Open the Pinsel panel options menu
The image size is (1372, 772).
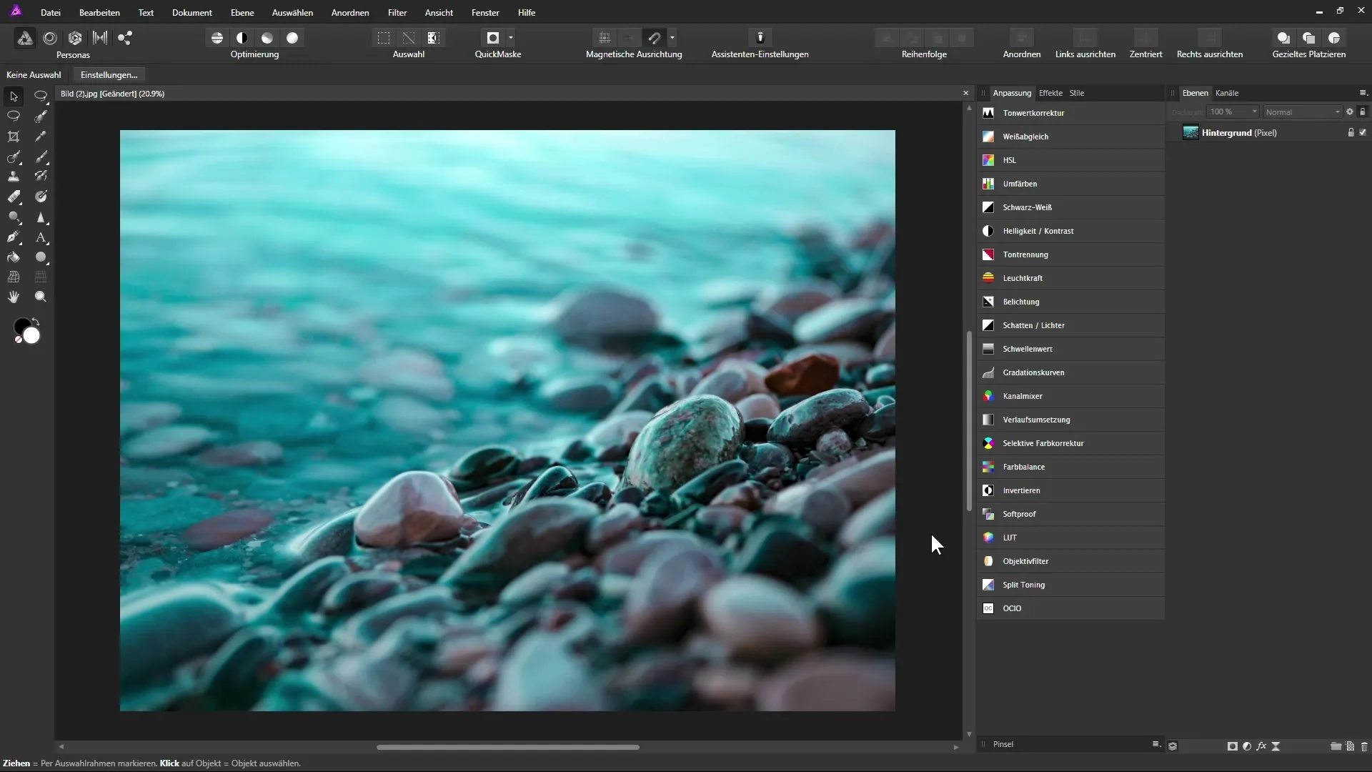pyautogui.click(x=1156, y=744)
